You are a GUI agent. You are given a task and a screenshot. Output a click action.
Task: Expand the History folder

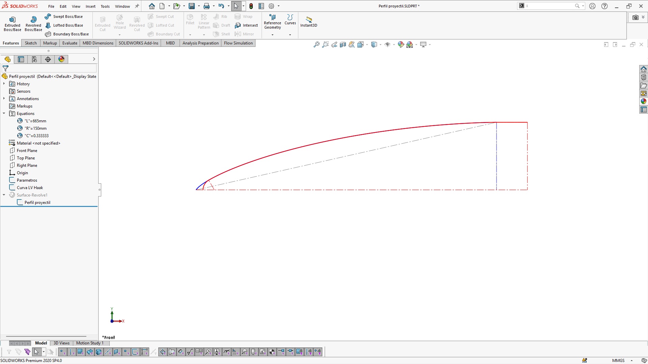(4, 84)
